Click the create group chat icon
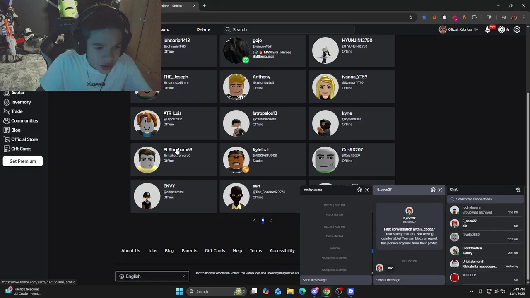Viewport: 530px width, 298px height. point(518,190)
